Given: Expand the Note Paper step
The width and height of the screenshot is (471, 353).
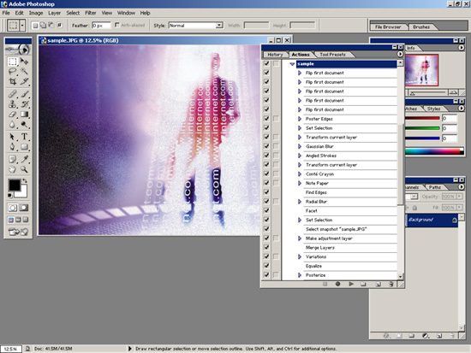Looking at the screenshot, I should pyautogui.click(x=300, y=183).
